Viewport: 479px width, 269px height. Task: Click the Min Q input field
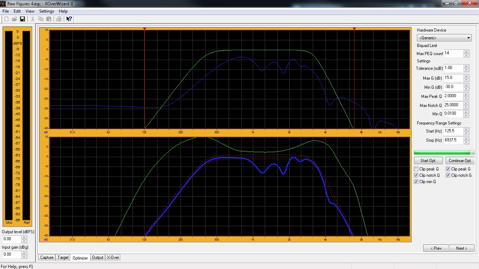point(453,114)
